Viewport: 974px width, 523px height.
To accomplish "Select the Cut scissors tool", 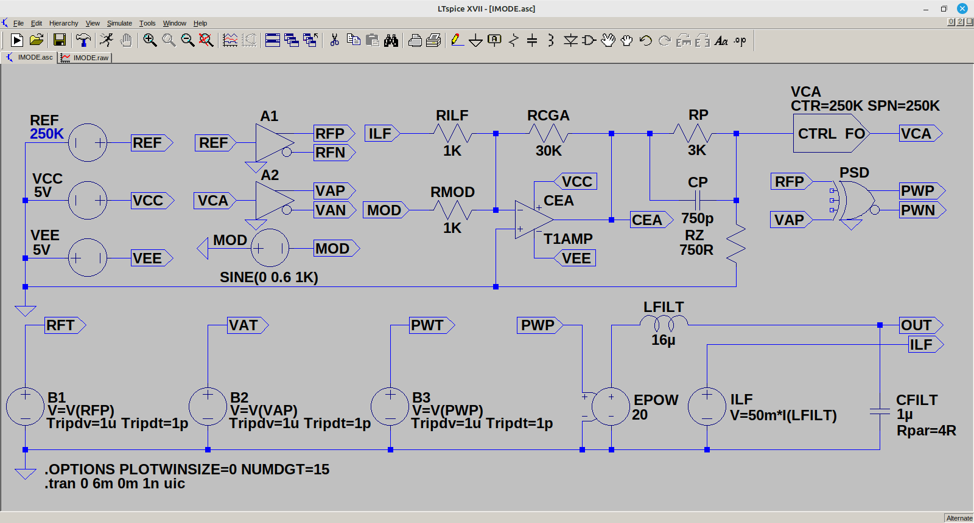I will click(x=334, y=40).
